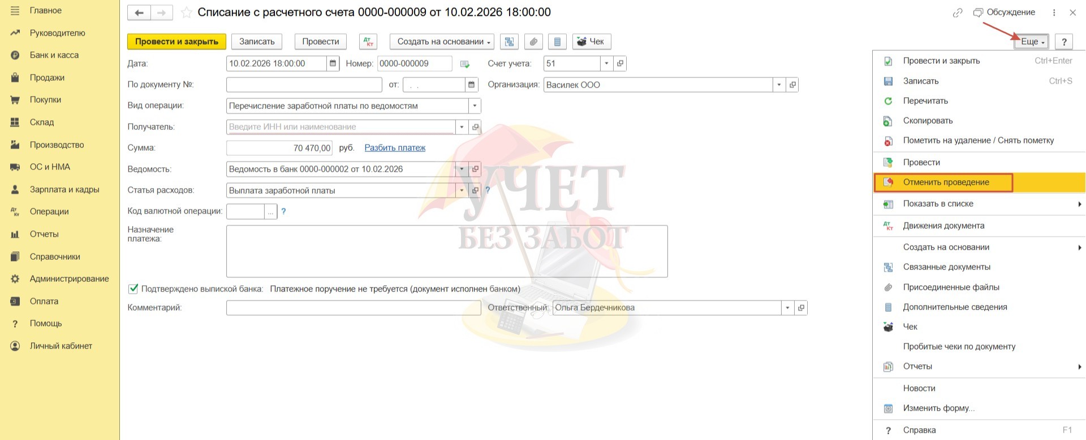Open the Ведомость document form icon
Viewport: 1086px width, 440px height.
[x=475, y=169]
